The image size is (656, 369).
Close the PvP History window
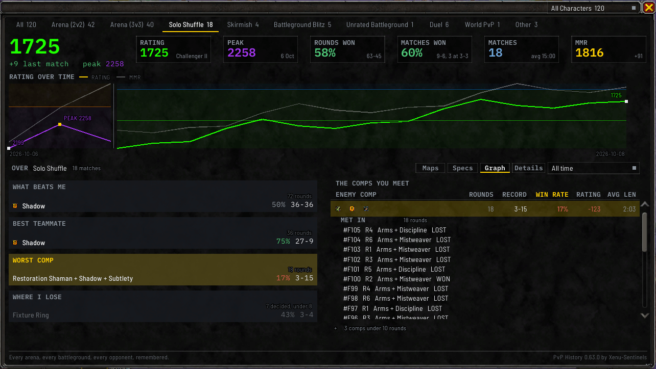click(x=648, y=7)
